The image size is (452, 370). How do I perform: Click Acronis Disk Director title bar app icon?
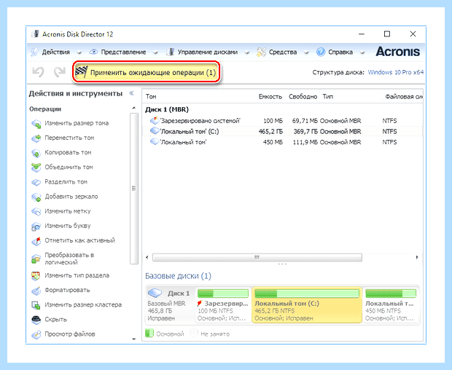coord(35,34)
